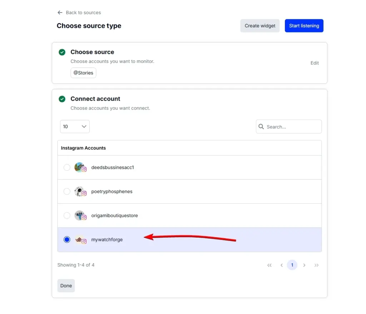Select the deedsbussinesacc1 radio button
The width and height of the screenshot is (366, 314).
click(67, 167)
